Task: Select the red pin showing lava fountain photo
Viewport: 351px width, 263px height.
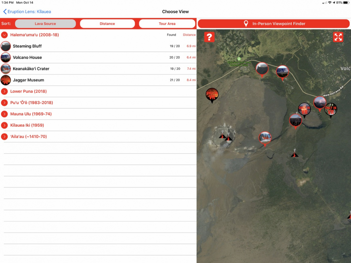Action: pyautogui.click(x=265, y=139)
